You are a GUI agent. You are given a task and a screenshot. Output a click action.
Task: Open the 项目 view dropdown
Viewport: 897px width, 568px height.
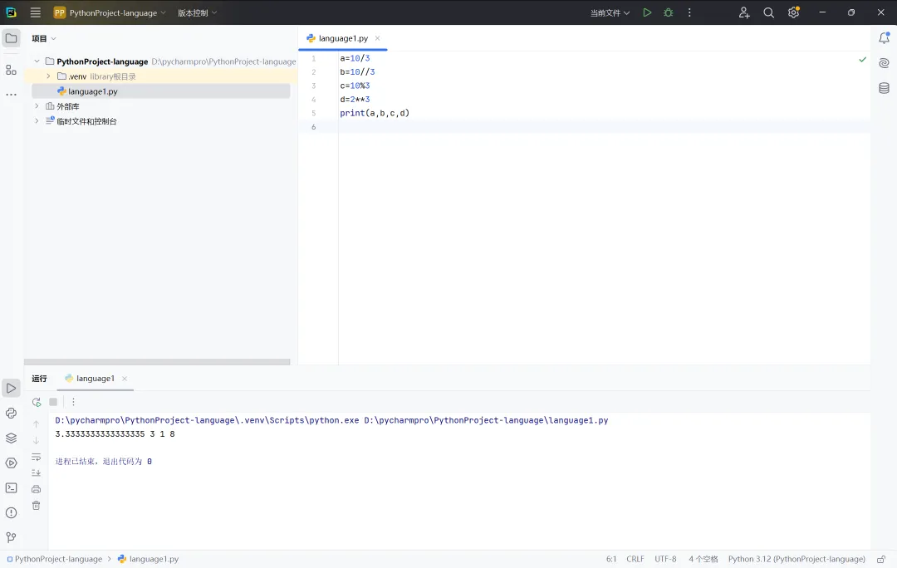pyautogui.click(x=43, y=38)
